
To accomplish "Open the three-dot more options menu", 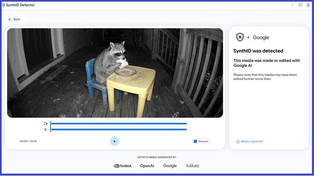I will click(x=292, y=5).
